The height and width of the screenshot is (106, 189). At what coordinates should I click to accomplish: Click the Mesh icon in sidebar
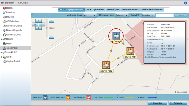4,44
